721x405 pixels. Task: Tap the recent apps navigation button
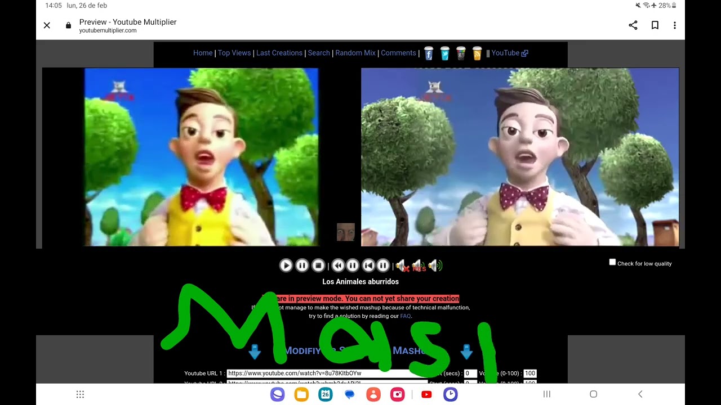(x=546, y=394)
